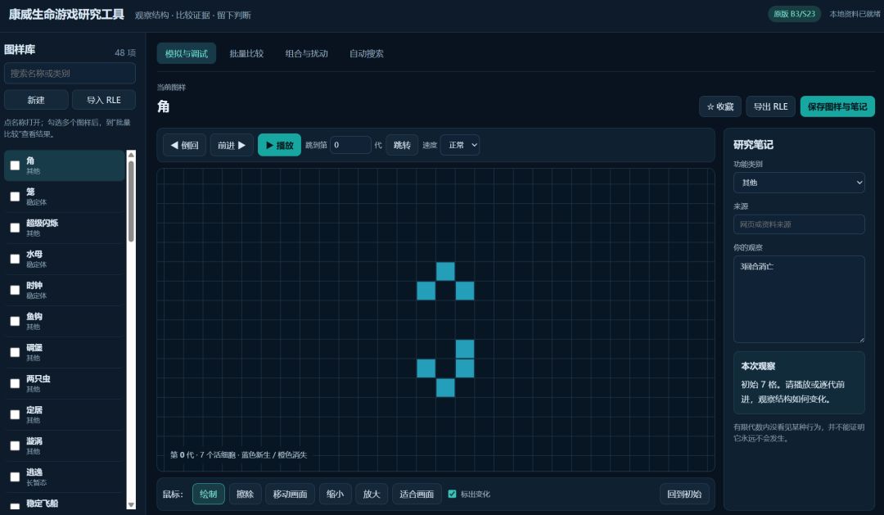Star the pattern using the 收藏 button
This screenshot has width=884, height=515.
click(720, 106)
